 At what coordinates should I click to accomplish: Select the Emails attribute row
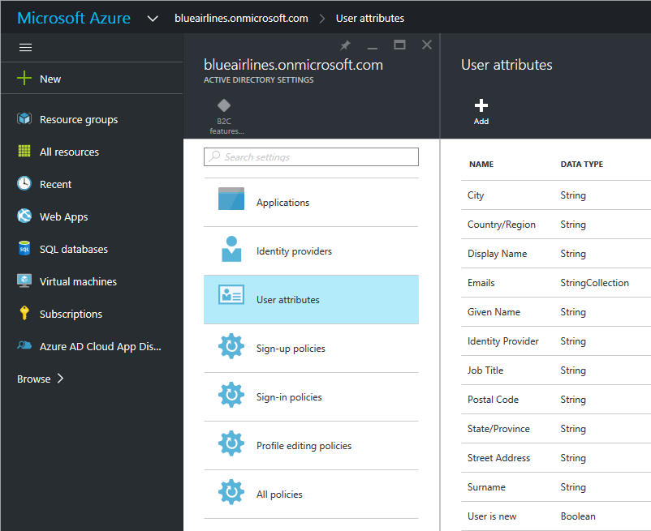[556, 283]
